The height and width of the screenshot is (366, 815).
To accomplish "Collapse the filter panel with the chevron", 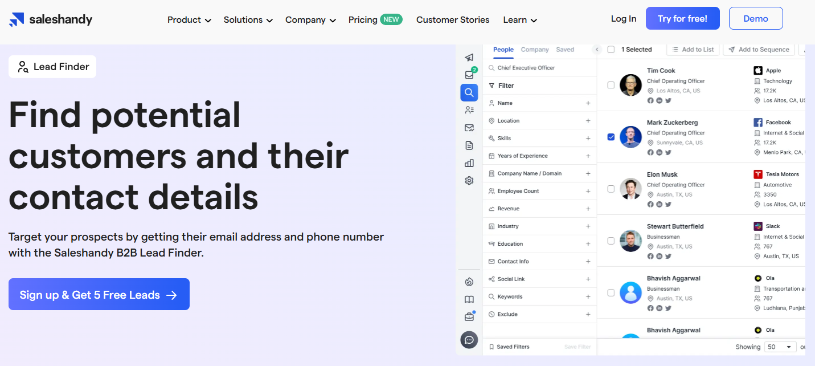I will [x=597, y=50].
